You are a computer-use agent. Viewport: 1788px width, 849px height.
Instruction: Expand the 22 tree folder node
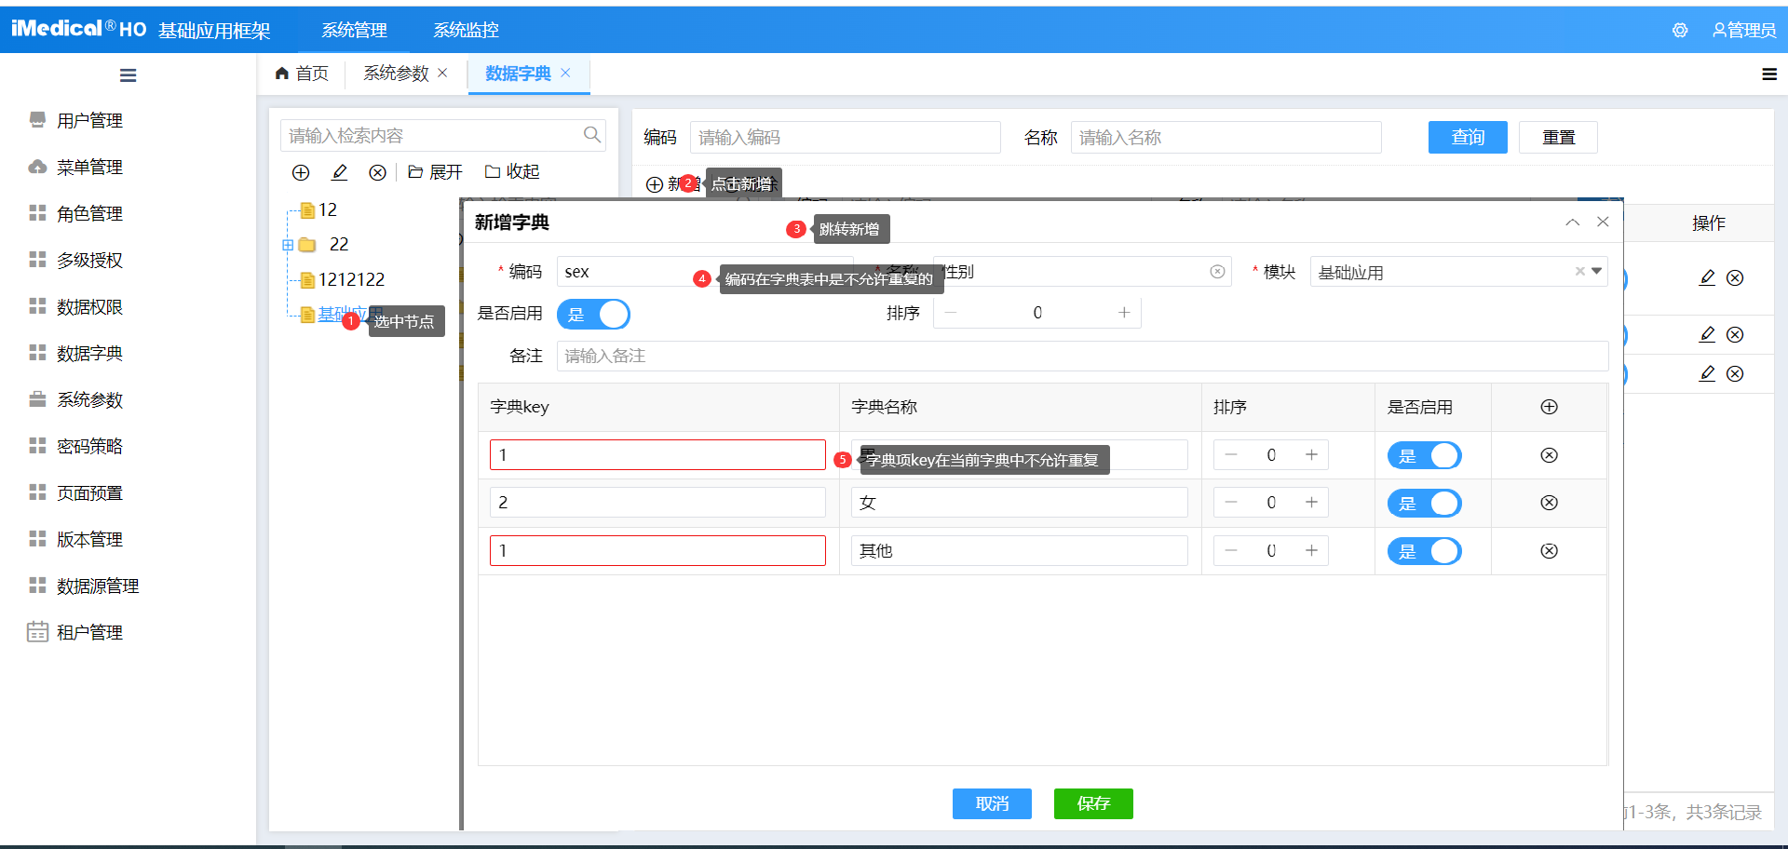(288, 245)
